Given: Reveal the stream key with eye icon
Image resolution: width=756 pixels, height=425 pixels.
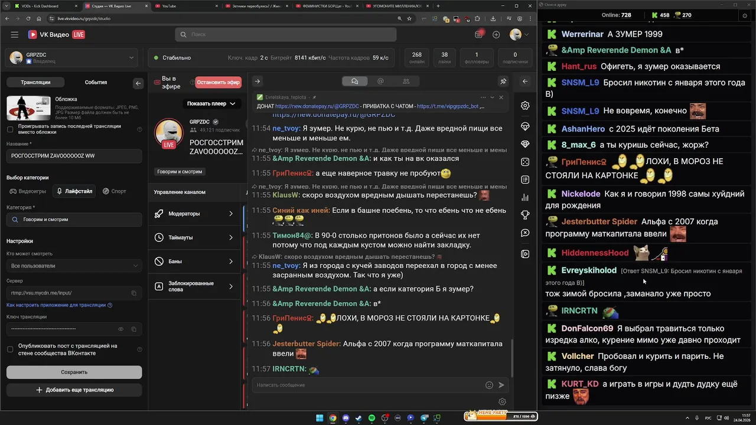Looking at the screenshot, I should 120,329.
